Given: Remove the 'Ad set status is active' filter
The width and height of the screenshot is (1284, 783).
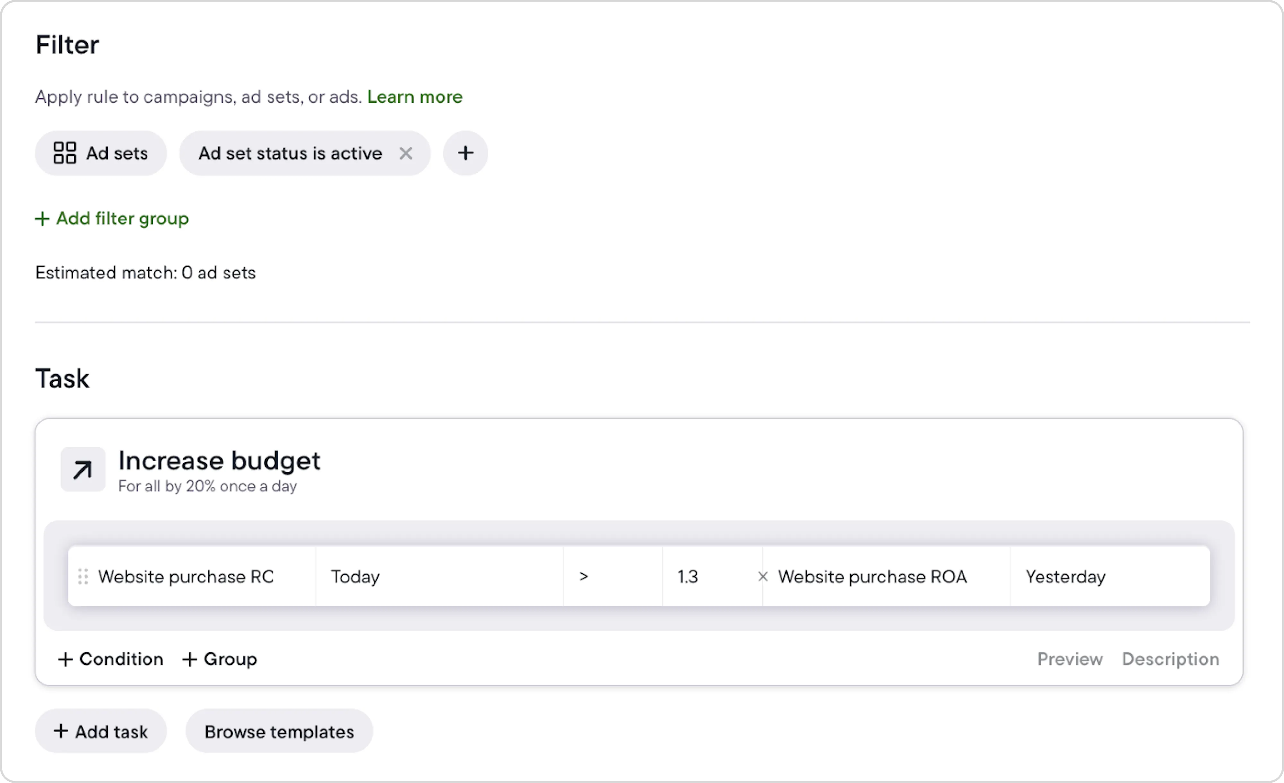Looking at the screenshot, I should (x=406, y=153).
